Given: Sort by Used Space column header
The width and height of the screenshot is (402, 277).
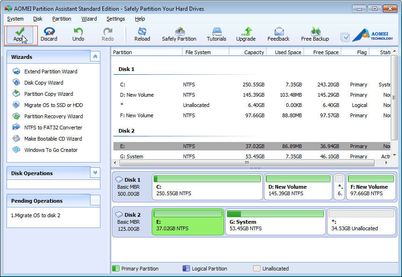Looking at the screenshot, I should point(285,52).
